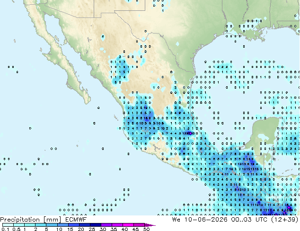Click the 0.1–0.5 mm legend color box
The image size is (300, 231).
[x=8, y=225]
